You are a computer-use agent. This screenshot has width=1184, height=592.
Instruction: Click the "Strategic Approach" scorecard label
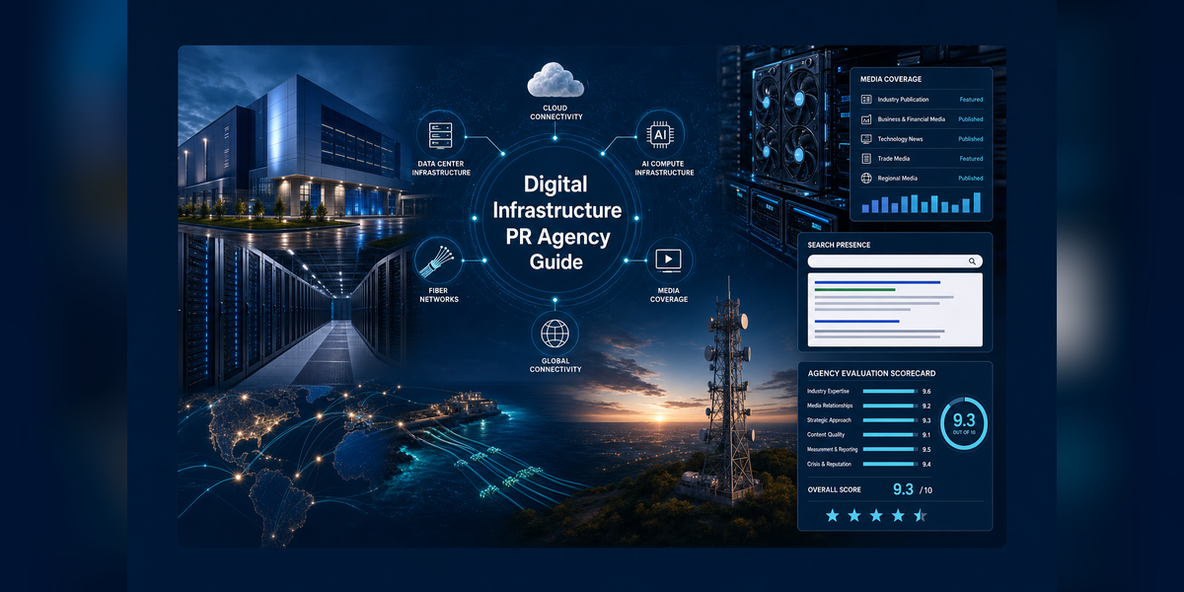click(x=831, y=420)
